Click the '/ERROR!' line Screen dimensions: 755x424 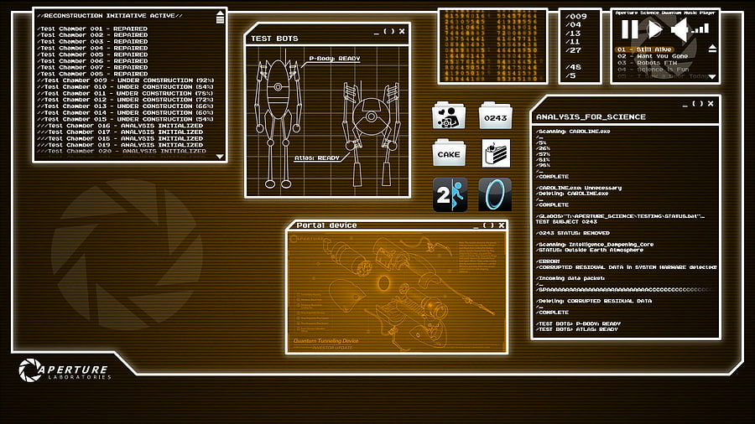coord(548,261)
